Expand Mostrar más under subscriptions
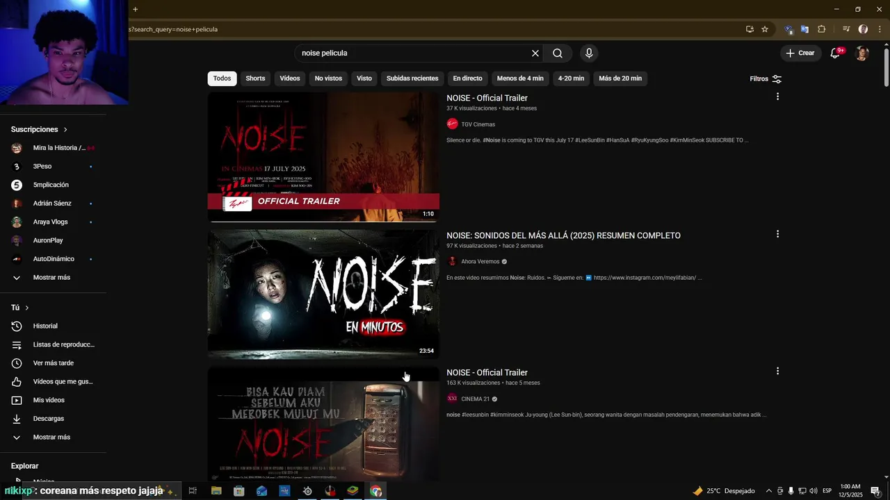890x500 pixels. click(x=53, y=277)
